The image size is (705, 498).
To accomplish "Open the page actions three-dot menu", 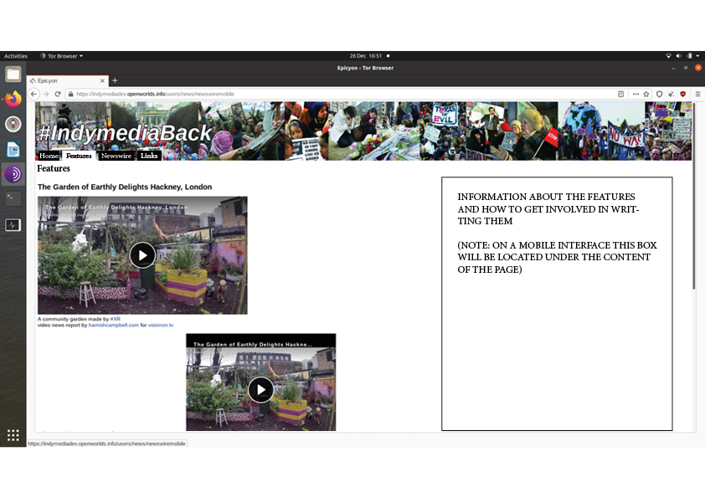I will tap(636, 94).
